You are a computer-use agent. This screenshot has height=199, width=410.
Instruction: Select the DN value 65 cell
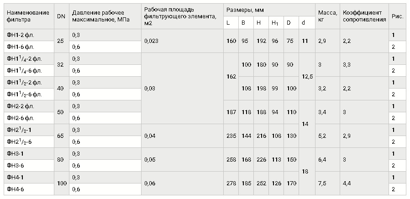coord(62,136)
